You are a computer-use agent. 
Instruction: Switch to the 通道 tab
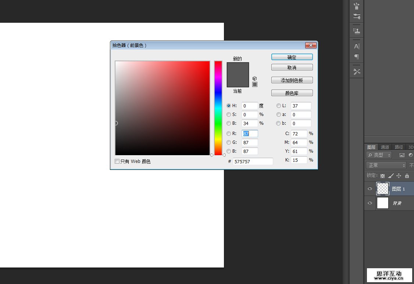[385, 147]
